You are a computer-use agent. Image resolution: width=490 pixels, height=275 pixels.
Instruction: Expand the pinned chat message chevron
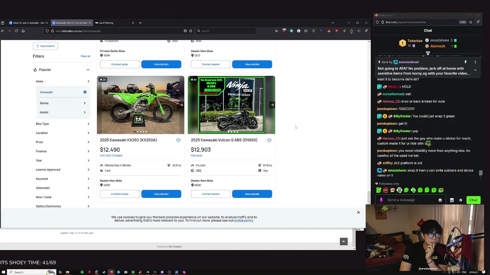[475, 70]
